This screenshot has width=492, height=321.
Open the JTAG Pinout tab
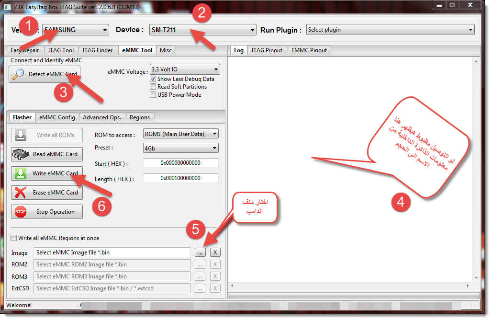click(267, 50)
